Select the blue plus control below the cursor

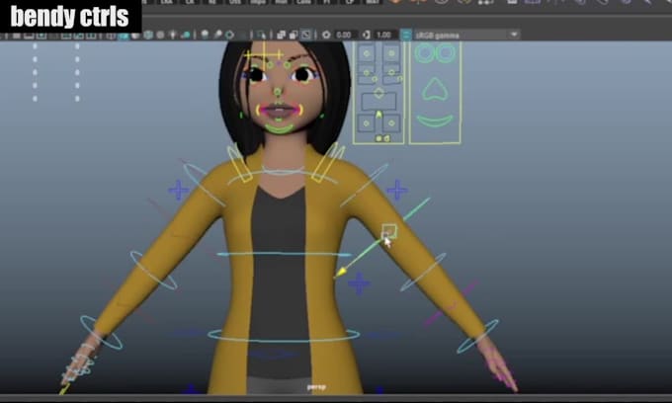359,284
